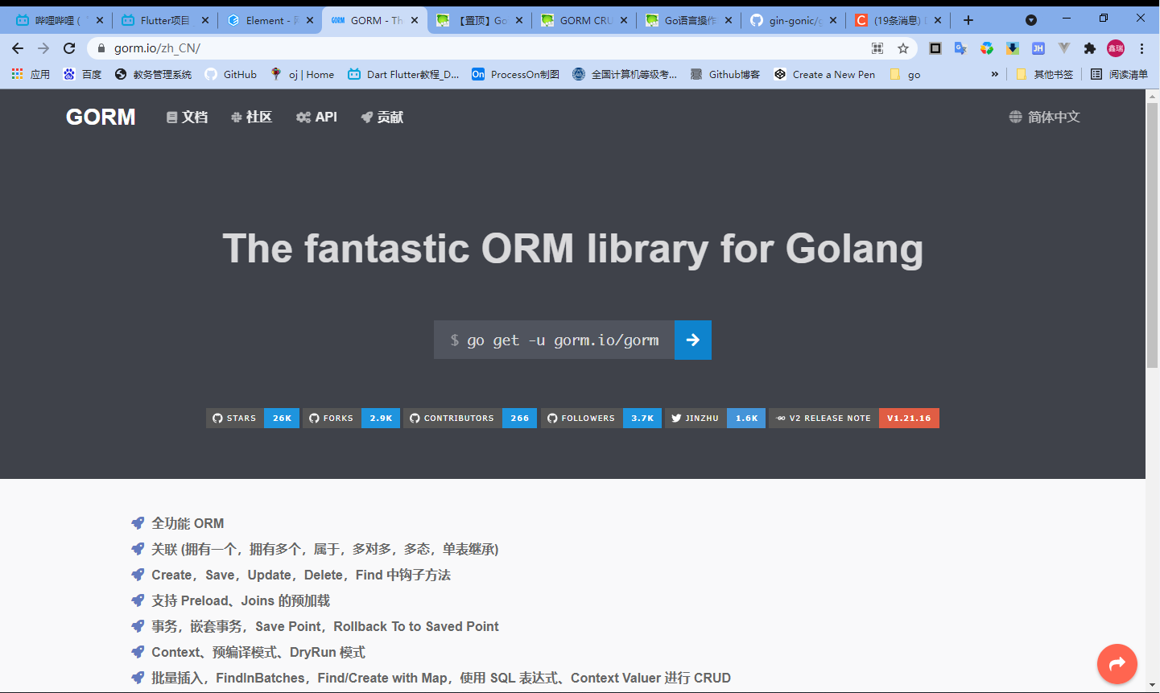
Task: Open FOLLOWERS 3.7K badge
Action: (x=601, y=418)
